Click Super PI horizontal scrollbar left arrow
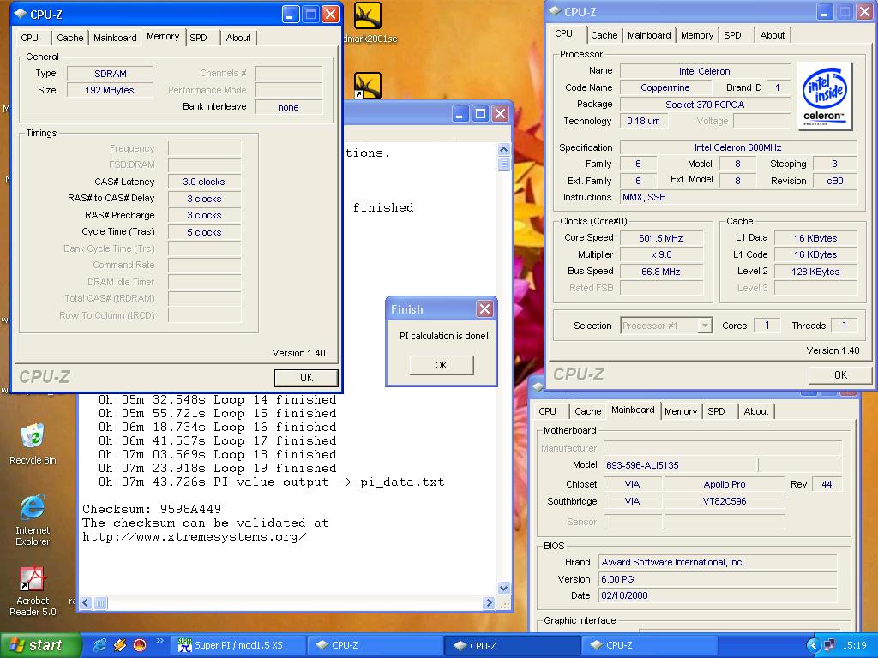Viewport: 878px width, 658px height. click(x=86, y=603)
